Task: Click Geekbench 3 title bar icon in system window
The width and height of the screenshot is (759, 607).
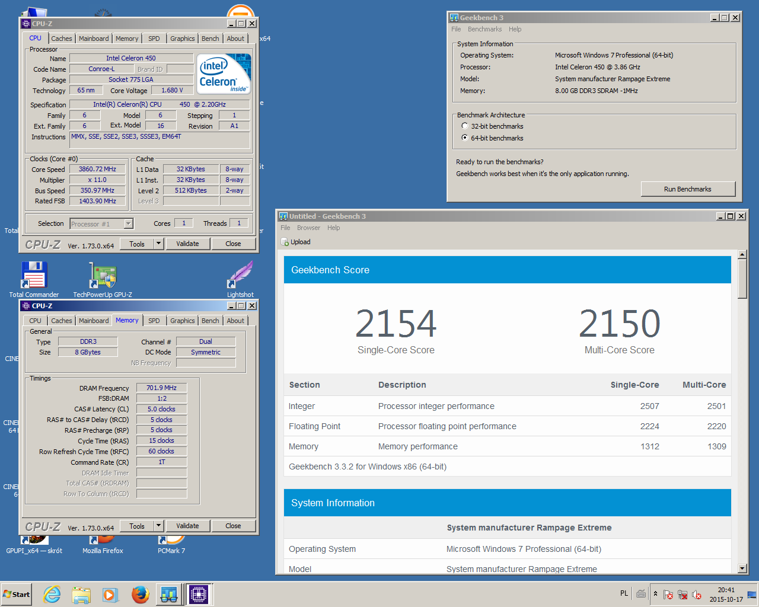Action: tap(454, 18)
